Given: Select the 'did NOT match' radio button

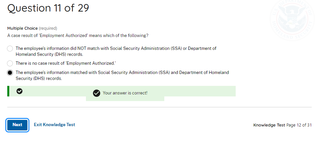Looking at the screenshot, I should click(x=10, y=49).
